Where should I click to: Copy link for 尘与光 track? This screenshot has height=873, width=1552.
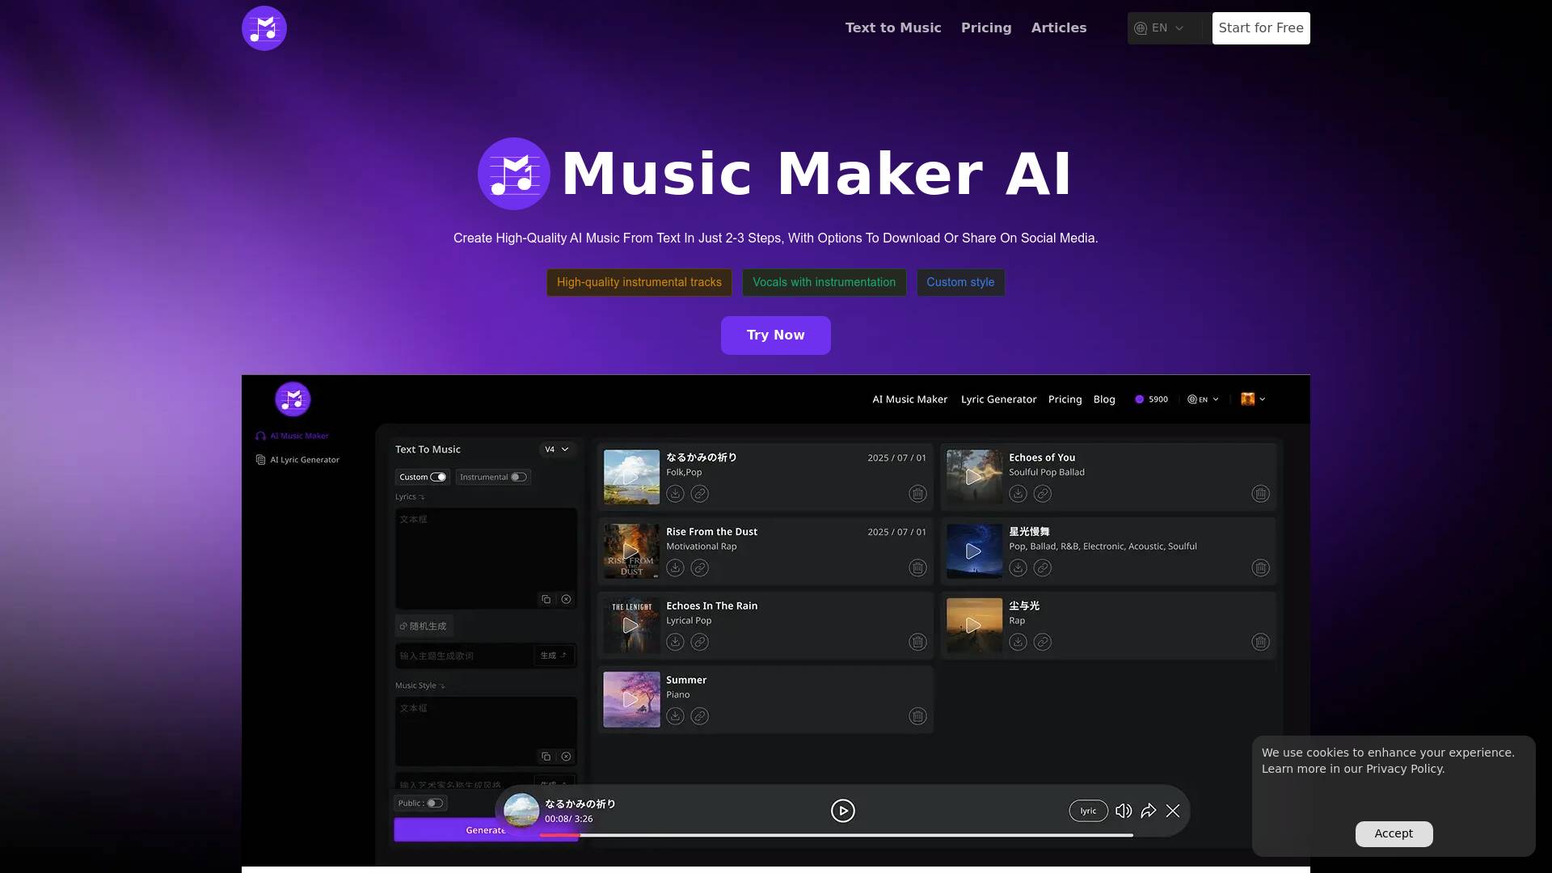(1043, 642)
